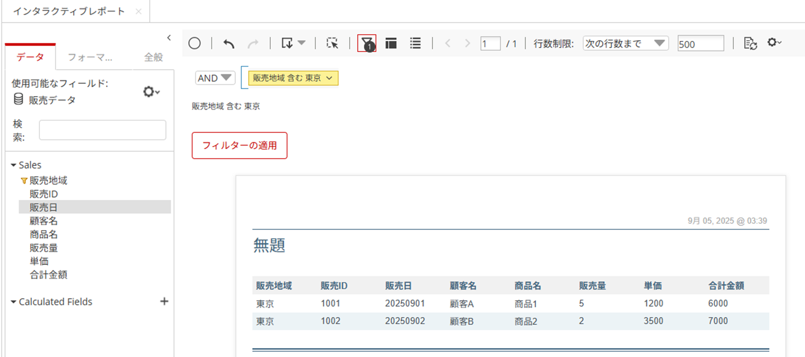The width and height of the screenshot is (805, 357).
Task: Click the 顧客A cell
Action: (x=461, y=304)
